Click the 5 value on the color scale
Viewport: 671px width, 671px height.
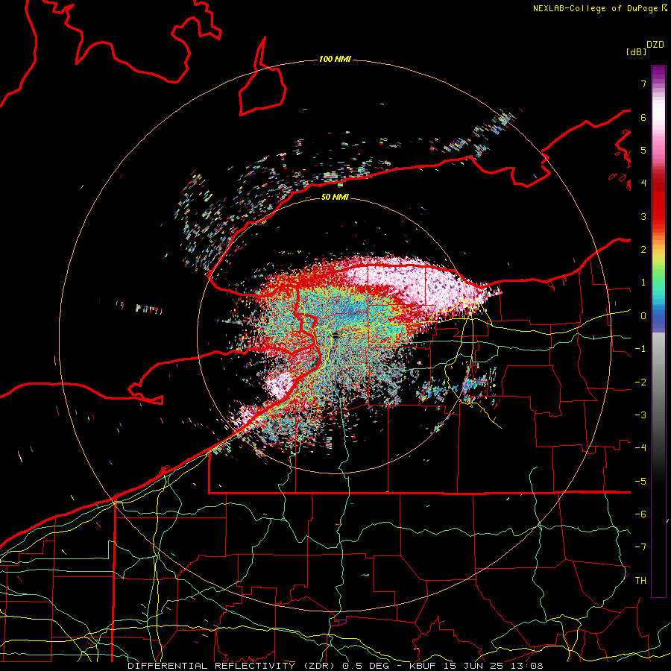click(643, 150)
